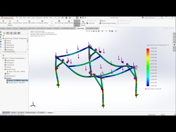Click the Save icon in title toolbar
176x132 pixels.
tap(66, 18)
